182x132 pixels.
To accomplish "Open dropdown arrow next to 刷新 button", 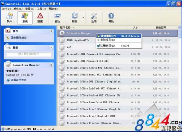I will (x=83, y=18).
